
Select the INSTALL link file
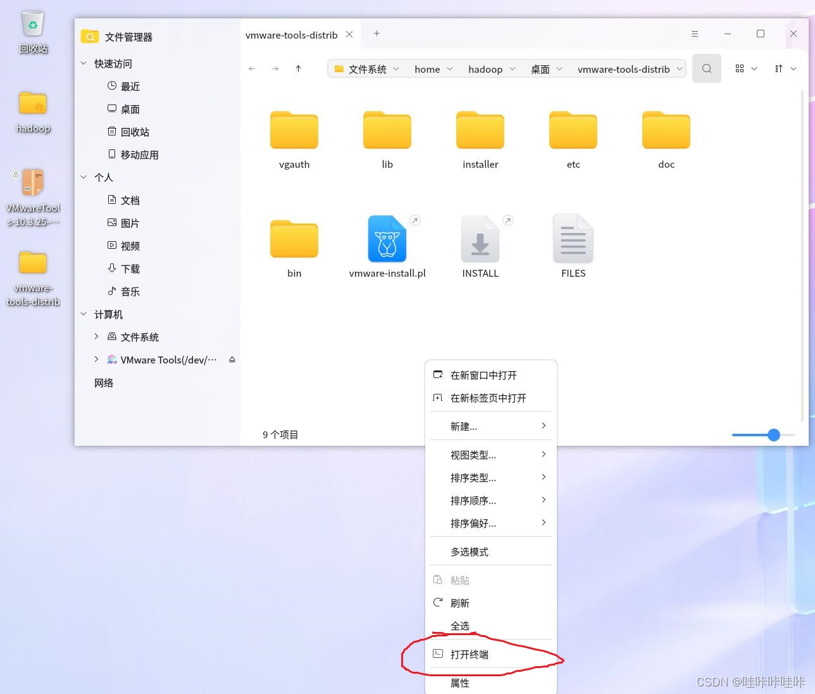(480, 248)
